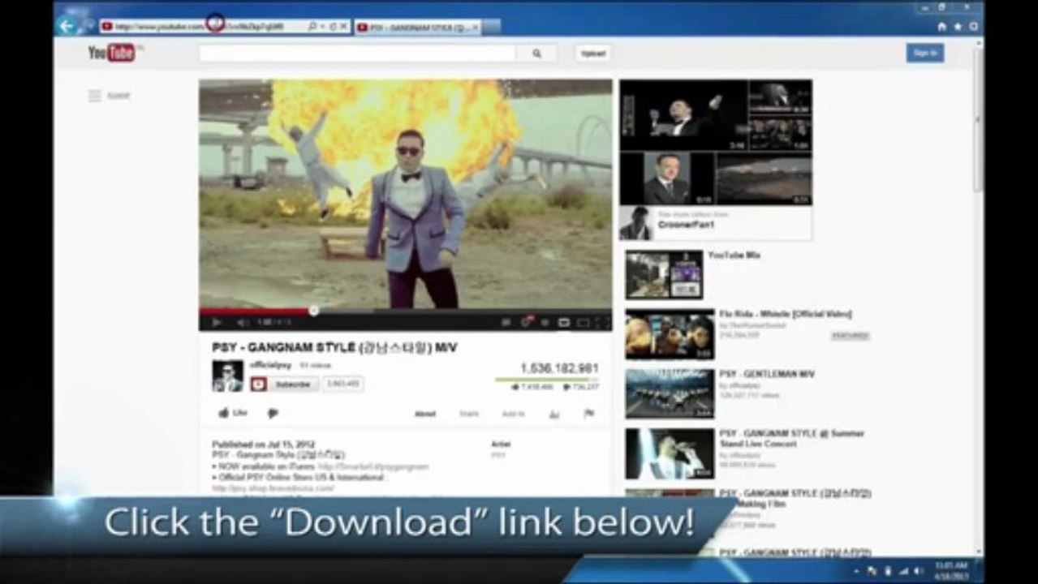The image size is (1038, 584).
Task: Dislike the video with thumbs down
Action: 273,414
